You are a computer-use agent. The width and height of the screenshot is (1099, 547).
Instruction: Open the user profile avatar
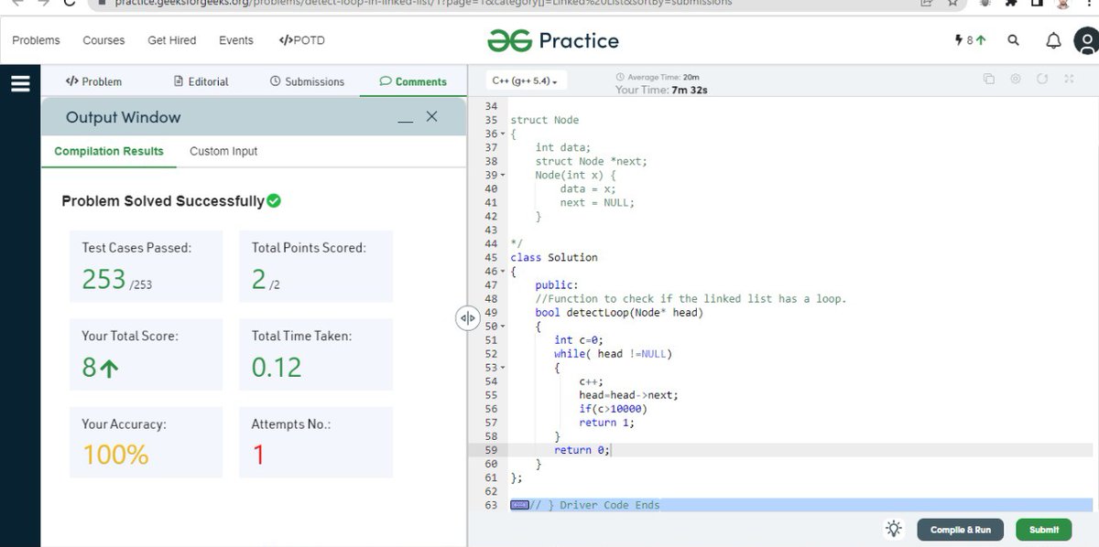[x=1087, y=40]
